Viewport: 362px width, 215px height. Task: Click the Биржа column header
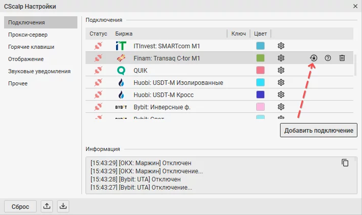(x=124, y=34)
